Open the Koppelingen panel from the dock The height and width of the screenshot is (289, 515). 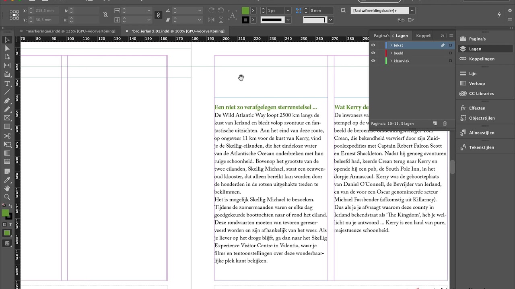click(x=482, y=59)
